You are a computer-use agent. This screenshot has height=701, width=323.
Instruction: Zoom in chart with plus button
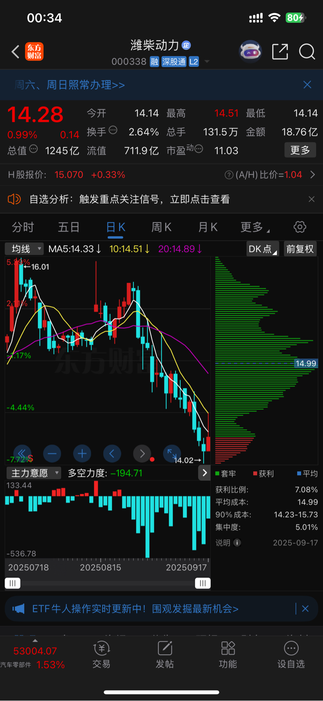(x=82, y=454)
